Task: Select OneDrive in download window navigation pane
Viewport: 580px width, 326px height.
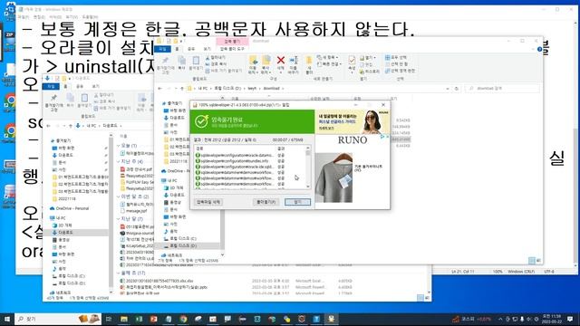Action: pos(179,171)
